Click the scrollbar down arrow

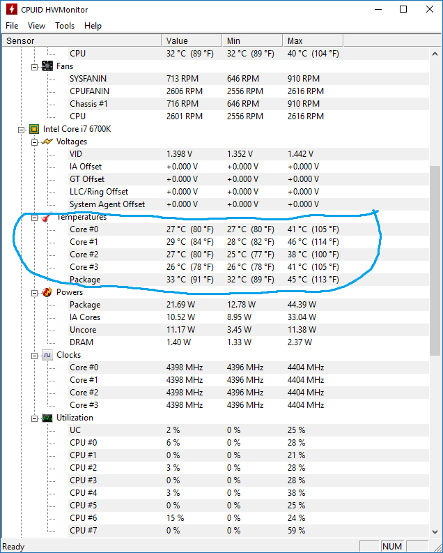click(435, 531)
